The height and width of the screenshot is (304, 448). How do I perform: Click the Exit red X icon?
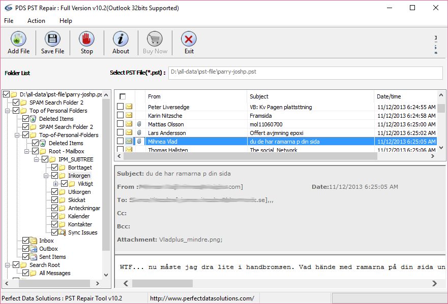click(189, 39)
